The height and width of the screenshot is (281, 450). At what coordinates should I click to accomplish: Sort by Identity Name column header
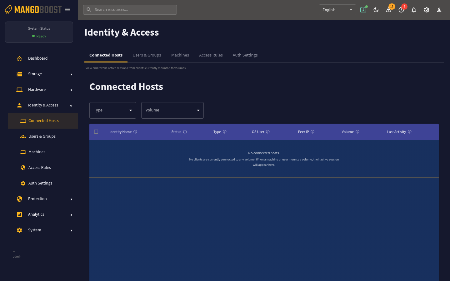click(x=120, y=132)
